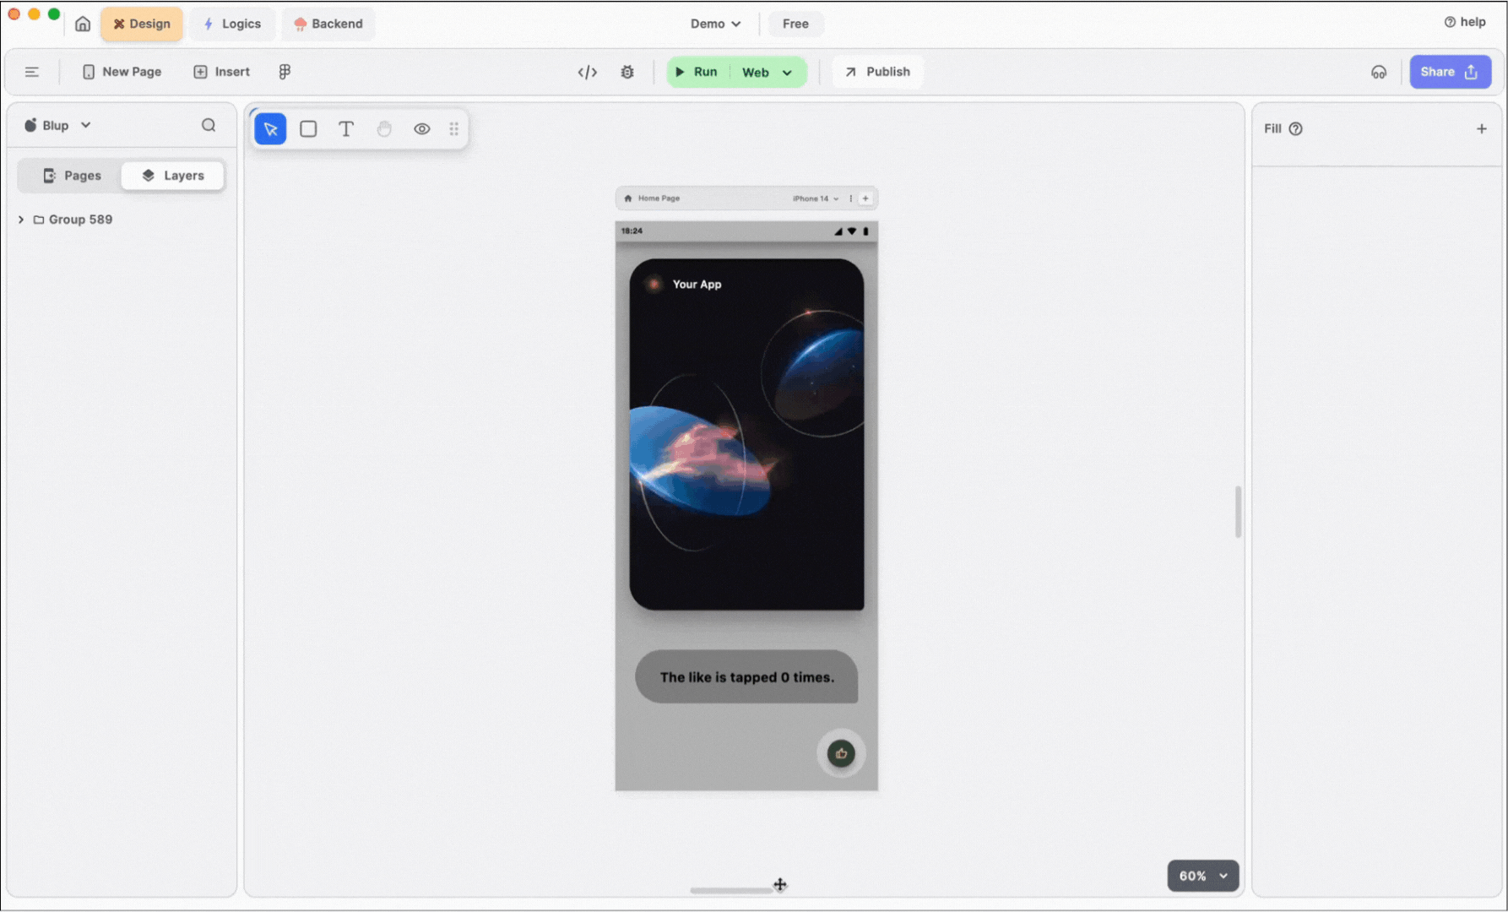Click the search icon in sidebar
This screenshot has width=1508, height=912.
pos(209,126)
